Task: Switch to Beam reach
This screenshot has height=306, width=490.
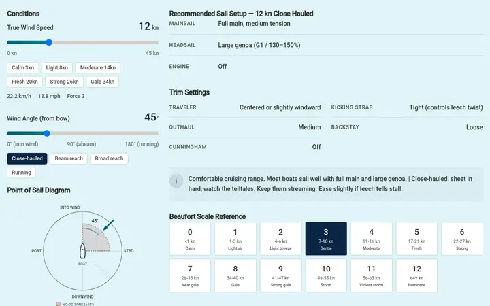Action: tap(69, 158)
